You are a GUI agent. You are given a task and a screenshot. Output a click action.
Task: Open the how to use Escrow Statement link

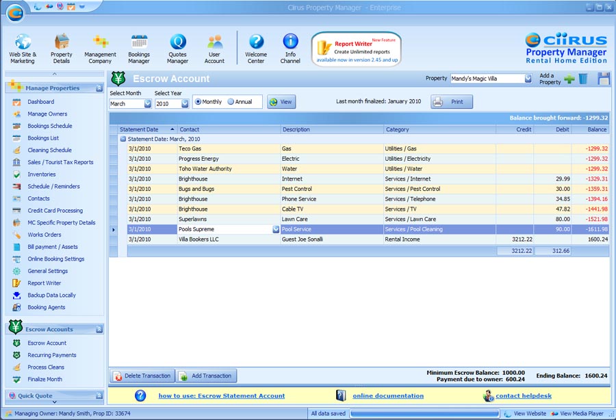[x=222, y=396]
